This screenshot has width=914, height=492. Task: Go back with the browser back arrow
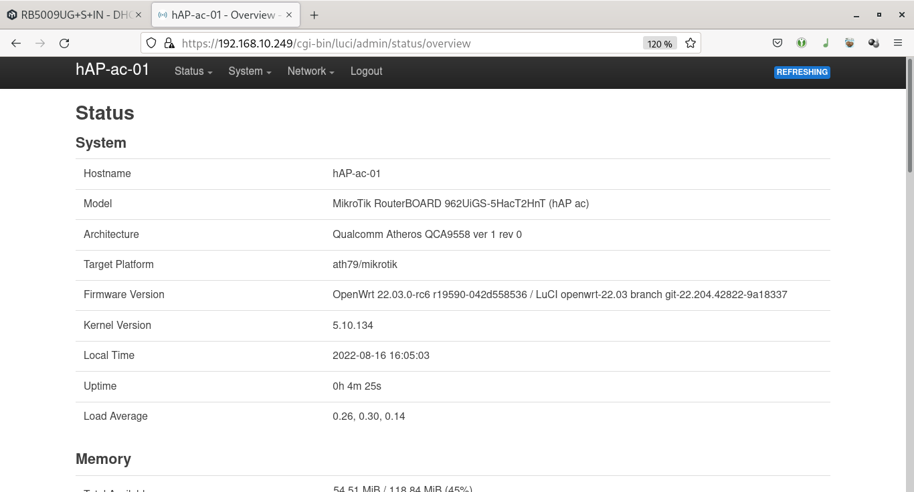[16, 43]
